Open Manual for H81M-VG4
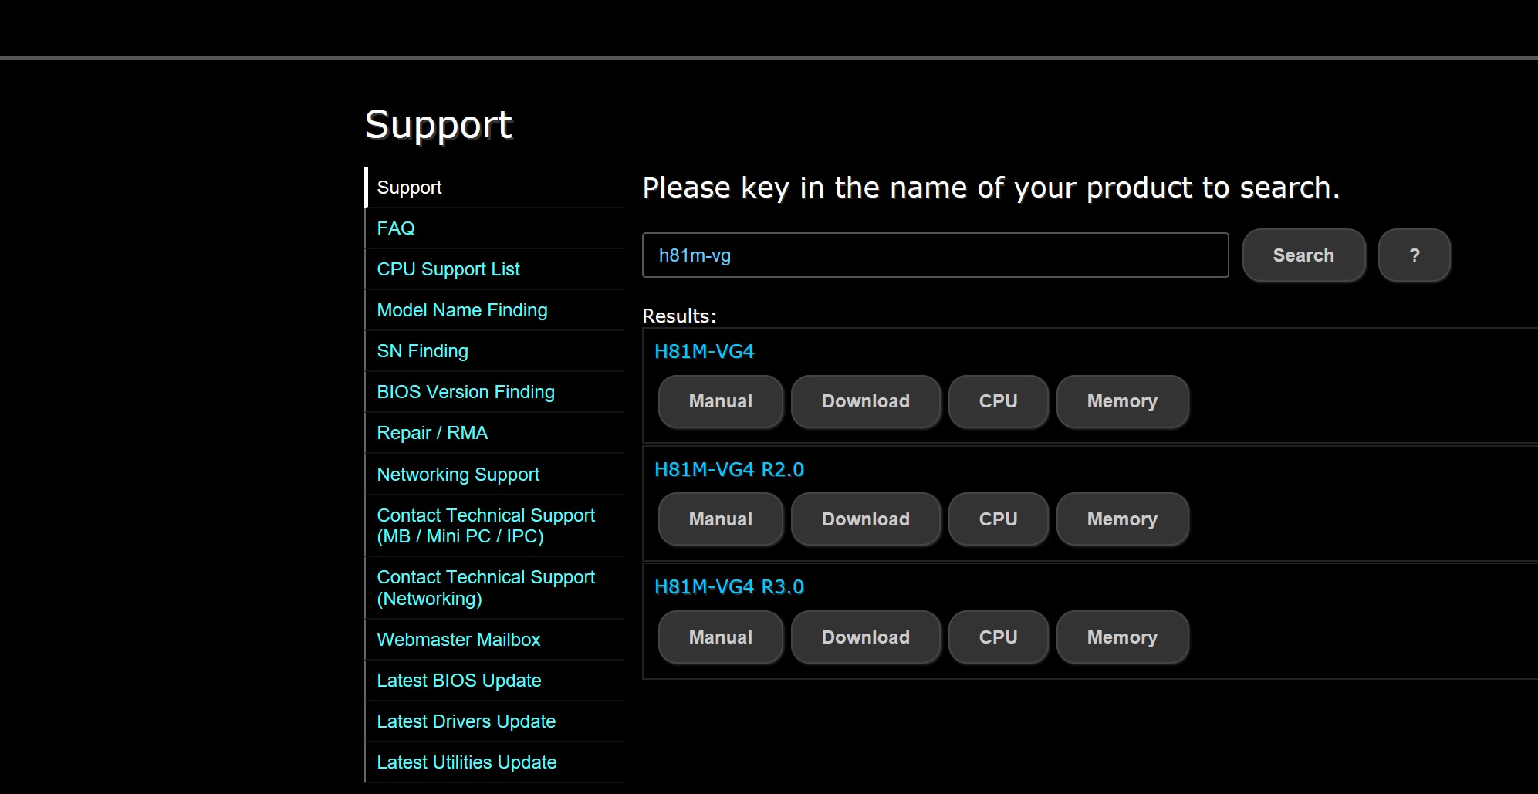The height and width of the screenshot is (794, 1538). [x=721, y=401]
